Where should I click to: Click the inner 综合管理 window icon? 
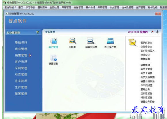(7, 14)
